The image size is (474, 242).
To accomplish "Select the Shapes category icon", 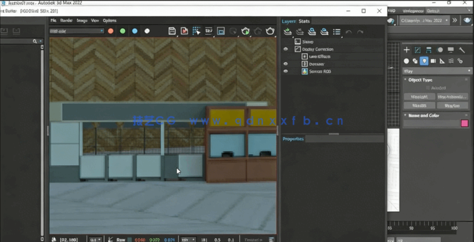I will [x=415, y=61].
